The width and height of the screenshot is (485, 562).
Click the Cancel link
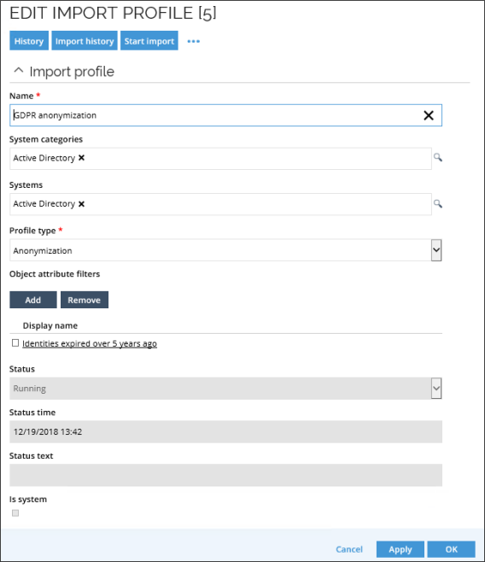point(349,549)
